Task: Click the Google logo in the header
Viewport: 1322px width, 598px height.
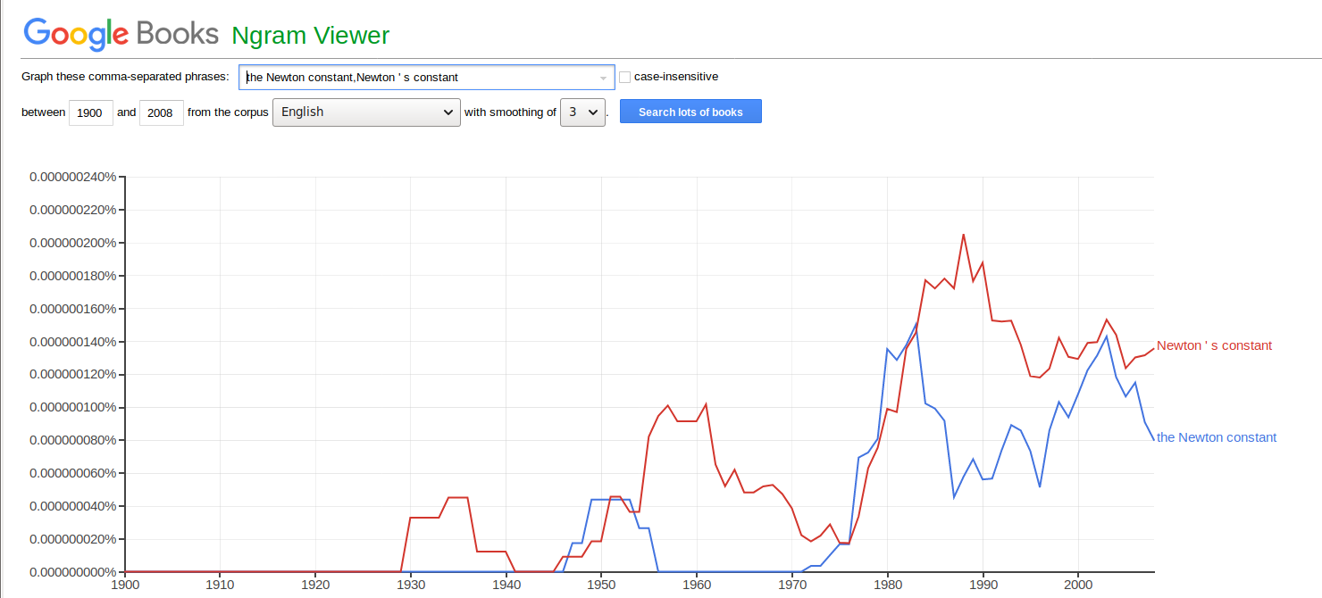Action: point(77,34)
